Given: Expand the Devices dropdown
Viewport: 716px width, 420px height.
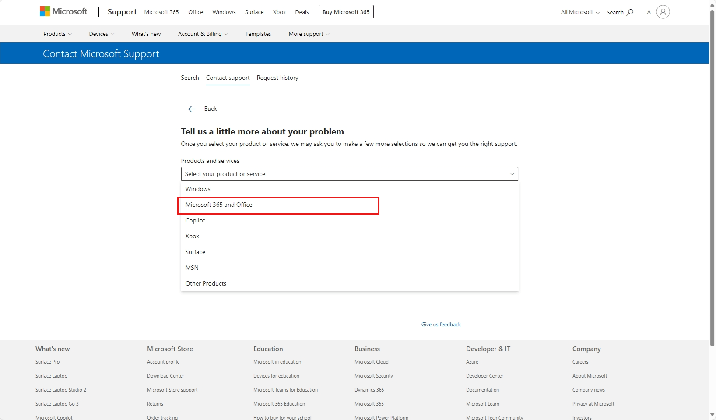Looking at the screenshot, I should coord(102,34).
